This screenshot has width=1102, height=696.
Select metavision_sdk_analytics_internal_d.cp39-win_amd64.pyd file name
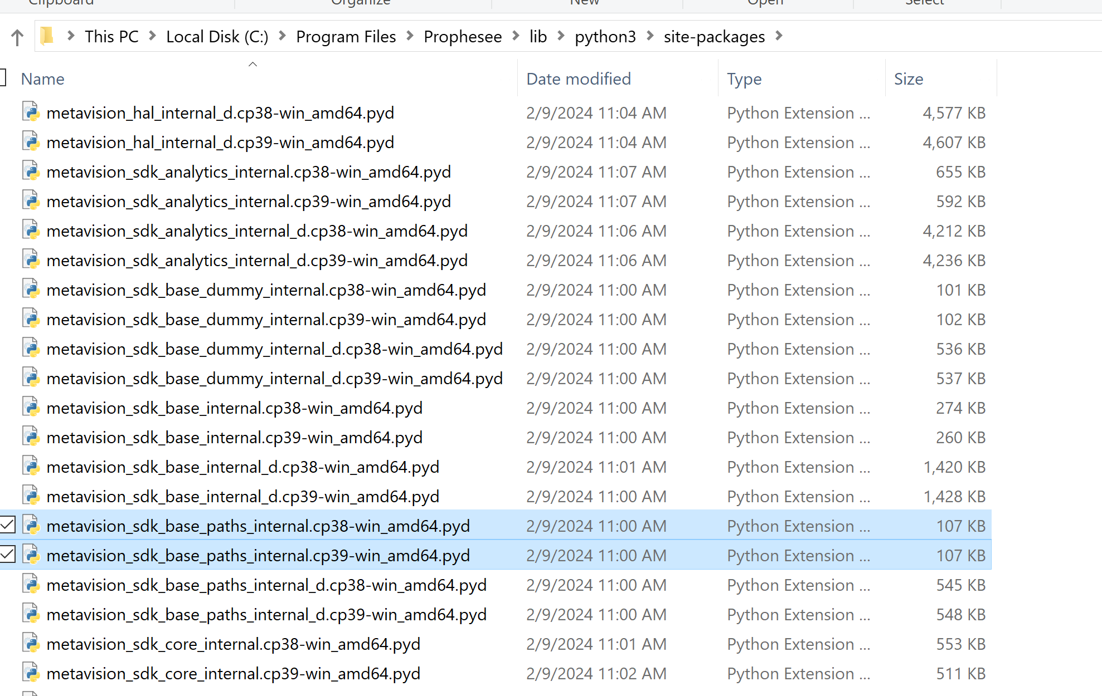257,261
